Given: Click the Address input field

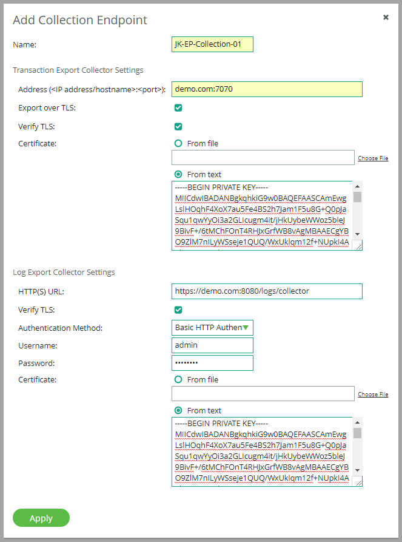Looking at the screenshot, I should 267,89.
